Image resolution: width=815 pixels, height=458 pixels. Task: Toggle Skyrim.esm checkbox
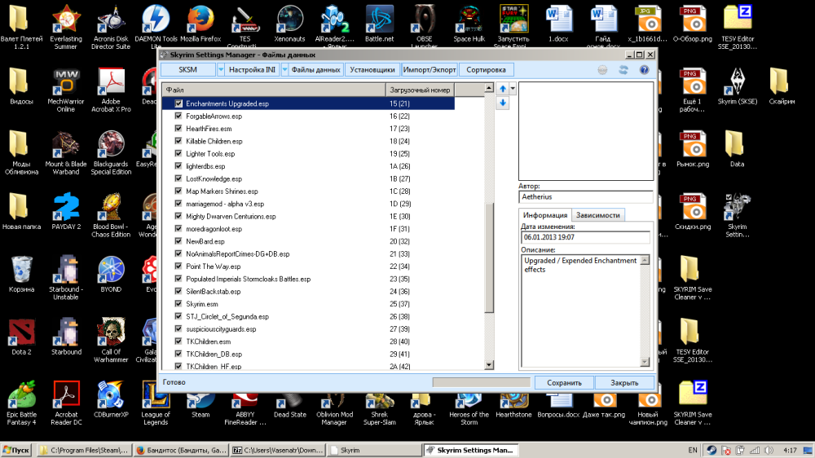point(178,304)
